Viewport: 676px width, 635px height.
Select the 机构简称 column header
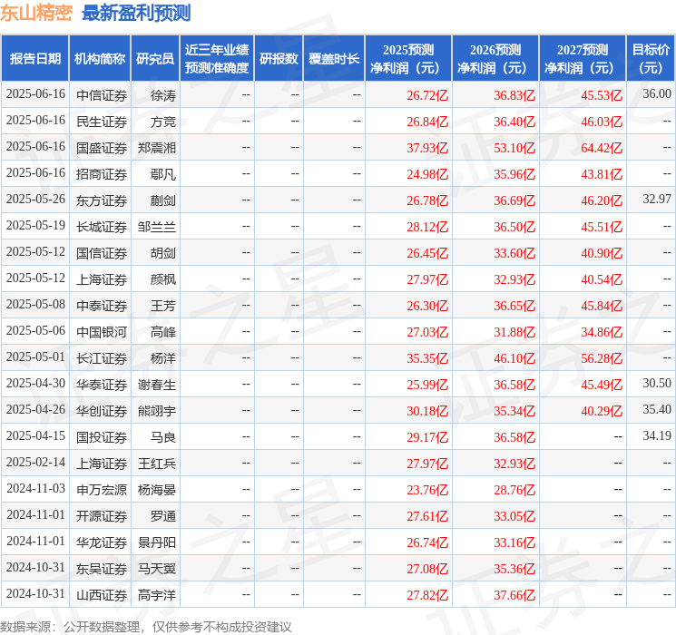coord(100,59)
